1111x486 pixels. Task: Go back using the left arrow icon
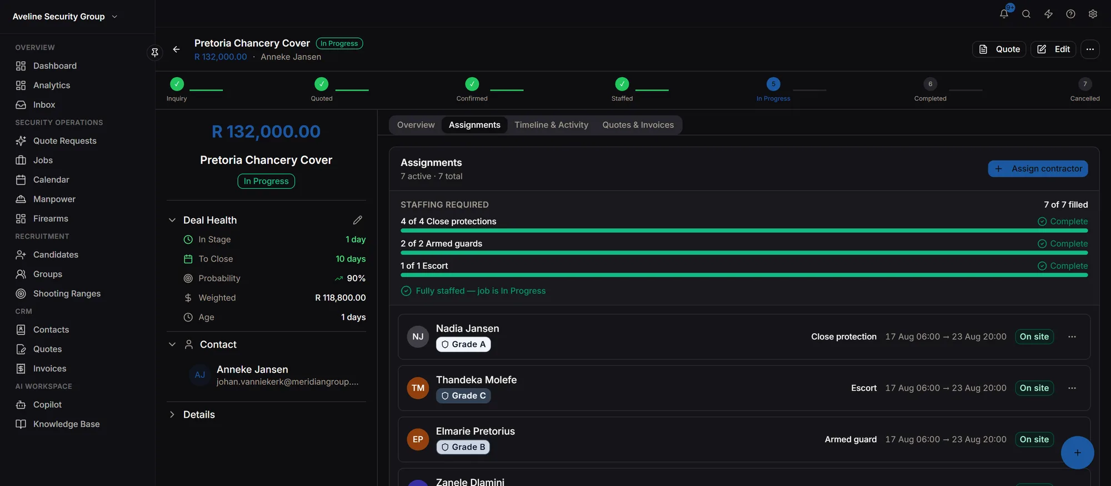click(176, 49)
